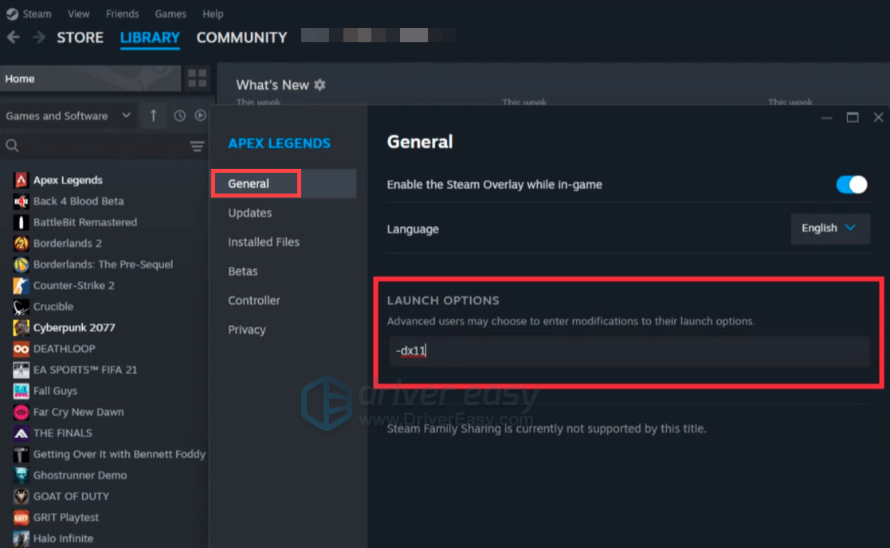Click the back navigation arrow
Viewport: 890px width, 548px height.
(x=14, y=37)
